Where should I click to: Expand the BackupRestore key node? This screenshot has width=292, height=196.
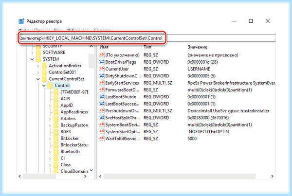click(x=50, y=125)
